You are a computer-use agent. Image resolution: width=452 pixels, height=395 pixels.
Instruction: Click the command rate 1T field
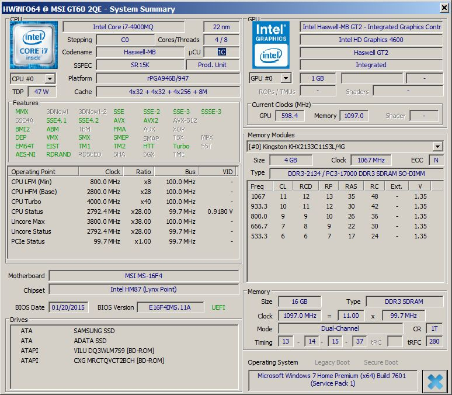pos(434,328)
